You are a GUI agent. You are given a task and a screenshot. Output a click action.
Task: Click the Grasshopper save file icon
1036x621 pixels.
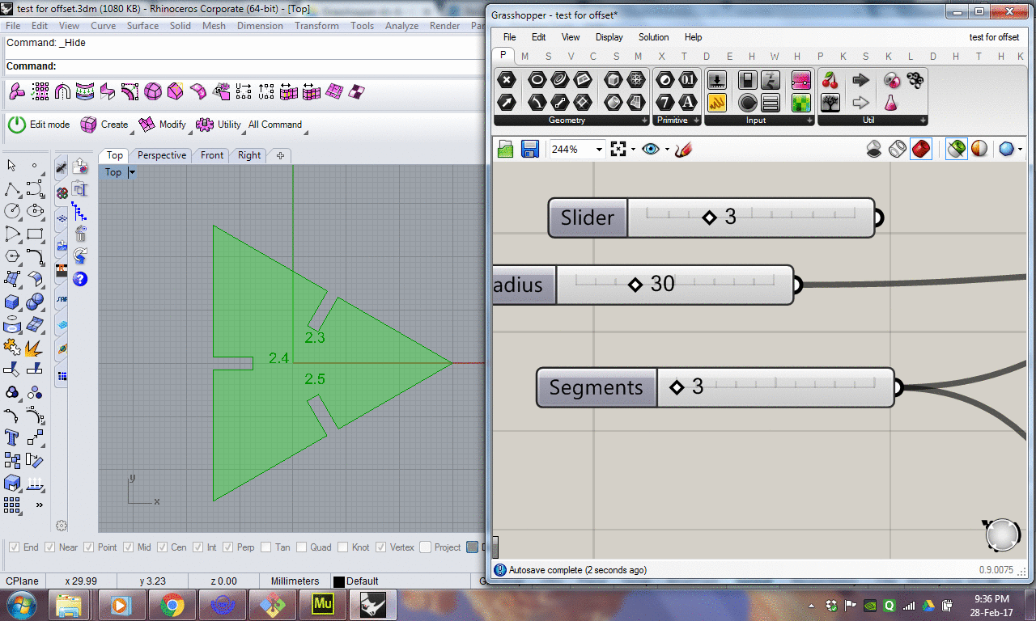click(x=530, y=149)
